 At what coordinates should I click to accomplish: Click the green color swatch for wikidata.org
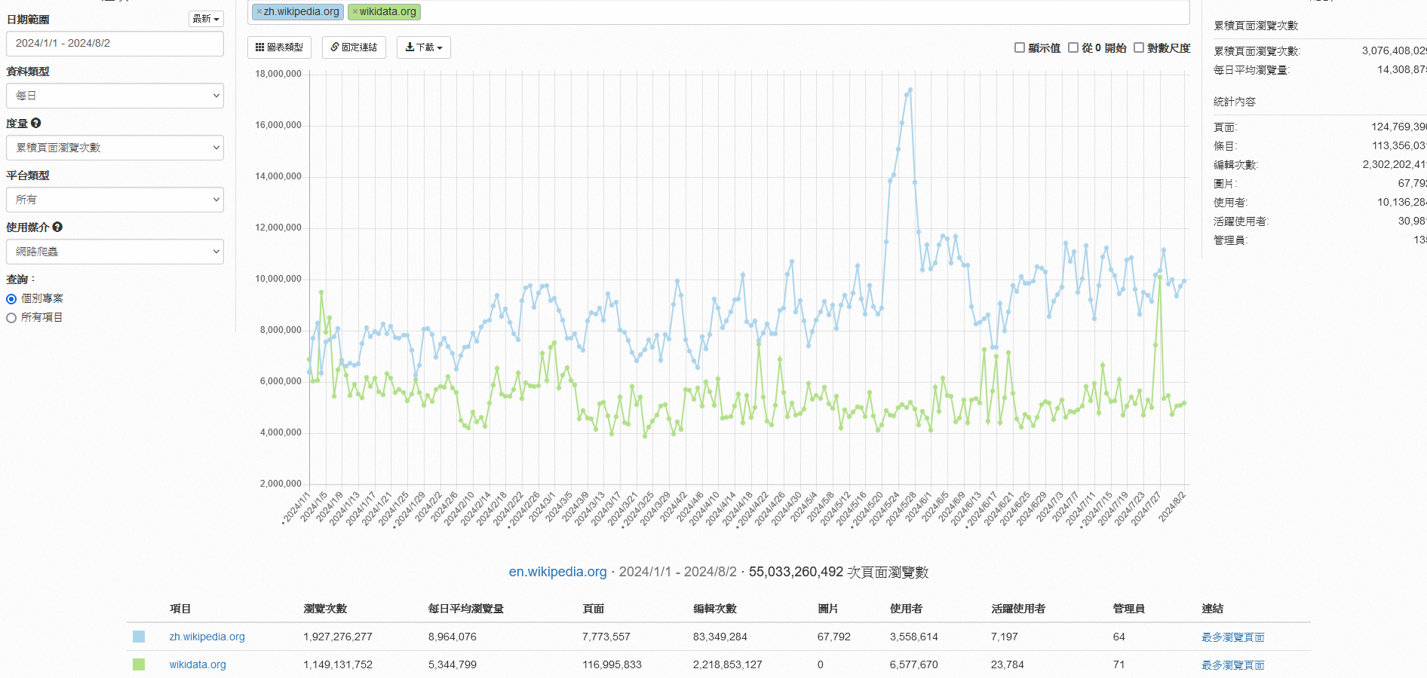pos(139,664)
